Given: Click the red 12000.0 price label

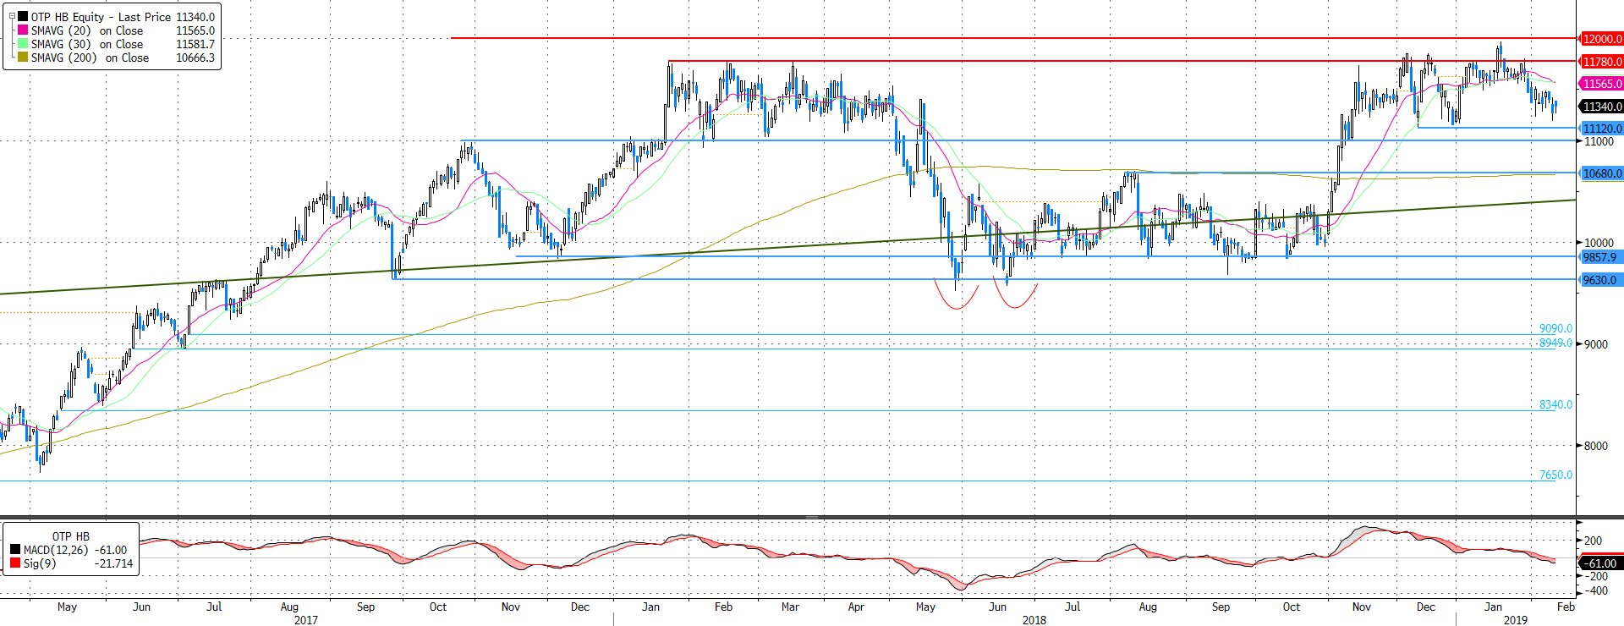Looking at the screenshot, I should [x=1602, y=39].
